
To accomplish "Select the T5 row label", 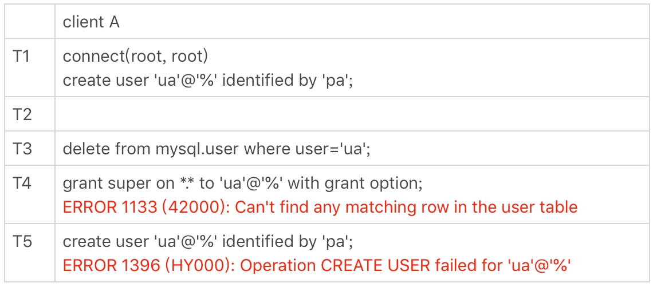I will 22,242.
